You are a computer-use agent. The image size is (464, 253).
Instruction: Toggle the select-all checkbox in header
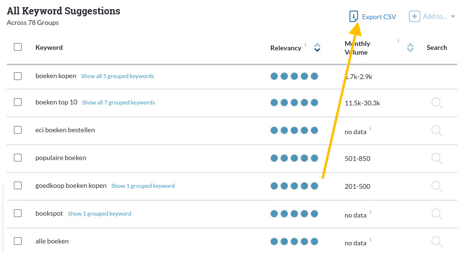click(x=18, y=47)
